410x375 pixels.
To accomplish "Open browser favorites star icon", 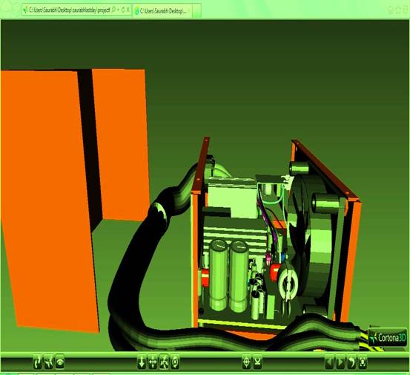I will coord(398,10).
